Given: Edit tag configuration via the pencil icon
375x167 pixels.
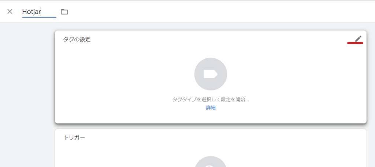Looking at the screenshot, I should [358, 39].
